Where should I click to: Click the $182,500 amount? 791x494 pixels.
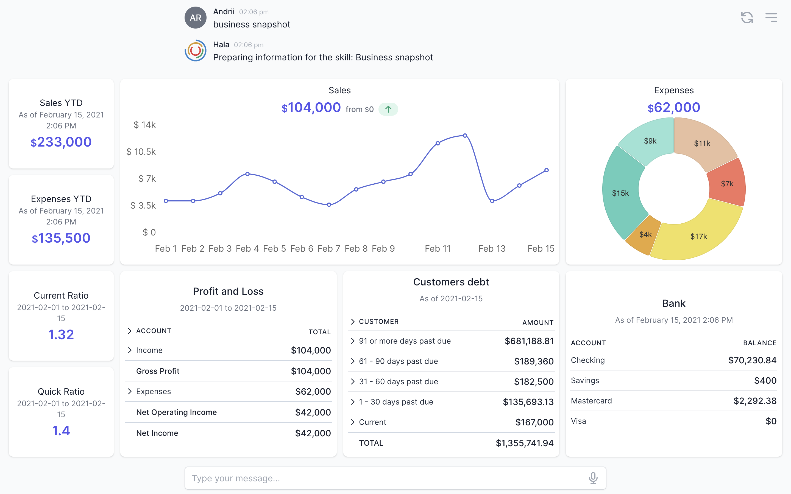click(534, 381)
